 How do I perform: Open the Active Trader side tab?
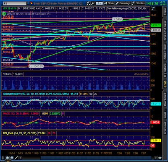(165, 52)
